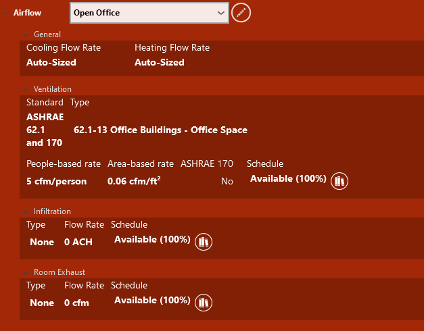Open the Ventilation schedule library icon
The image size is (424, 331).
(x=339, y=181)
